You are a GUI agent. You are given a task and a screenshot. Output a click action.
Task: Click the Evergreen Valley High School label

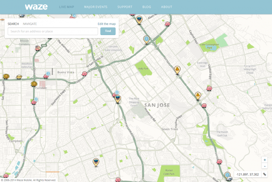pos(250,69)
